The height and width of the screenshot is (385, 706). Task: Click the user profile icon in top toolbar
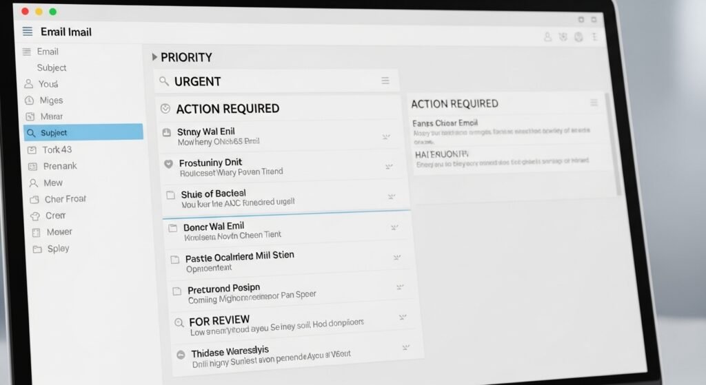click(547, 37)
